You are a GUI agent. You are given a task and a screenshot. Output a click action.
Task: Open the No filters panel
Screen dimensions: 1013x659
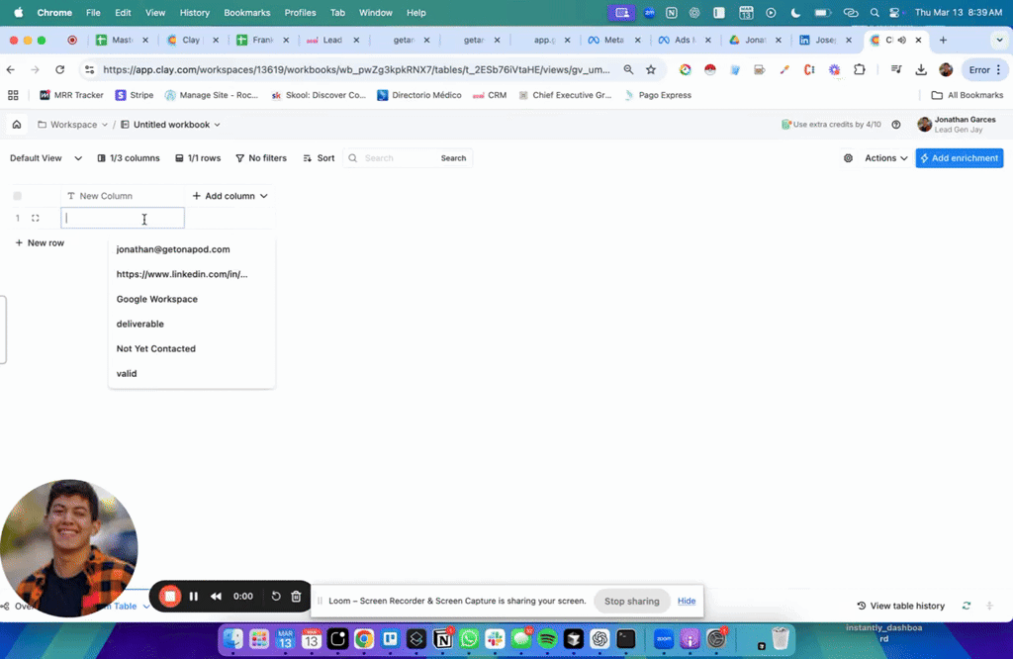(260, 157)
